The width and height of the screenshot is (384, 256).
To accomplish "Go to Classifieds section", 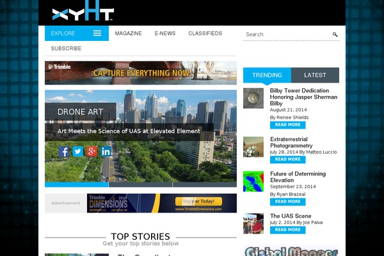I will [x=205, y=33].
